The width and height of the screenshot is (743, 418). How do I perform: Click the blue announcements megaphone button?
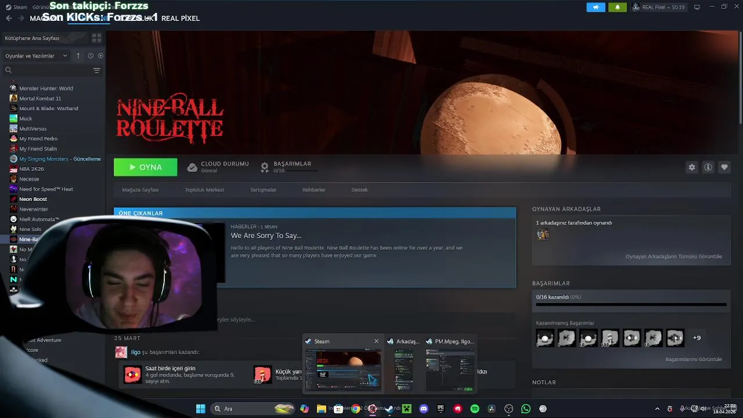click(596, 7)
